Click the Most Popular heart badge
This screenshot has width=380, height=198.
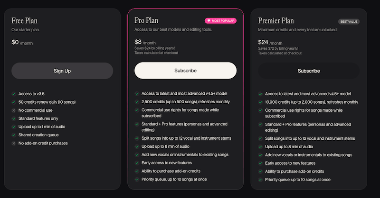pos(221,21)
